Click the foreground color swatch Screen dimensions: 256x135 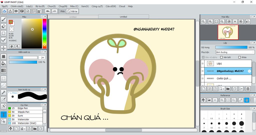(x=11, y=22)
